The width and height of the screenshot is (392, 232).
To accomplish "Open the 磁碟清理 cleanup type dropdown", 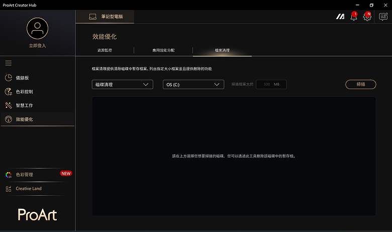I will [x=123, y=85].
